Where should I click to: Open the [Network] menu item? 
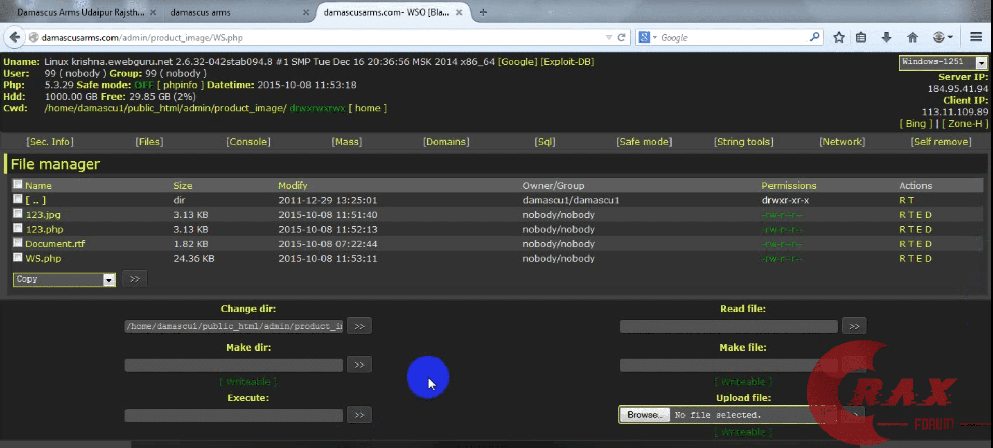[842, 142]
